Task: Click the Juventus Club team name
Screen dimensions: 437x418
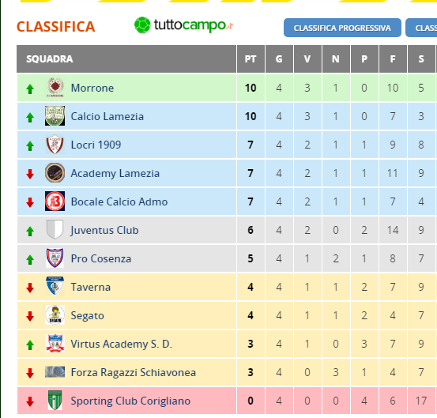Action: coord(104,230)
